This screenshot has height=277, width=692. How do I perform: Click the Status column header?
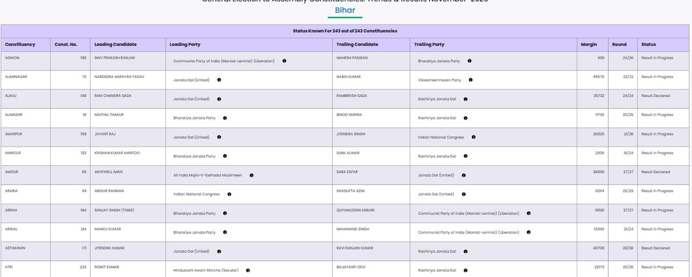click(x=649, y=44)
